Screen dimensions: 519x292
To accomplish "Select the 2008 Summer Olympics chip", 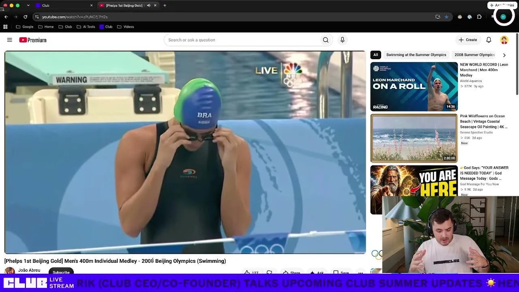I will [474, 55].
